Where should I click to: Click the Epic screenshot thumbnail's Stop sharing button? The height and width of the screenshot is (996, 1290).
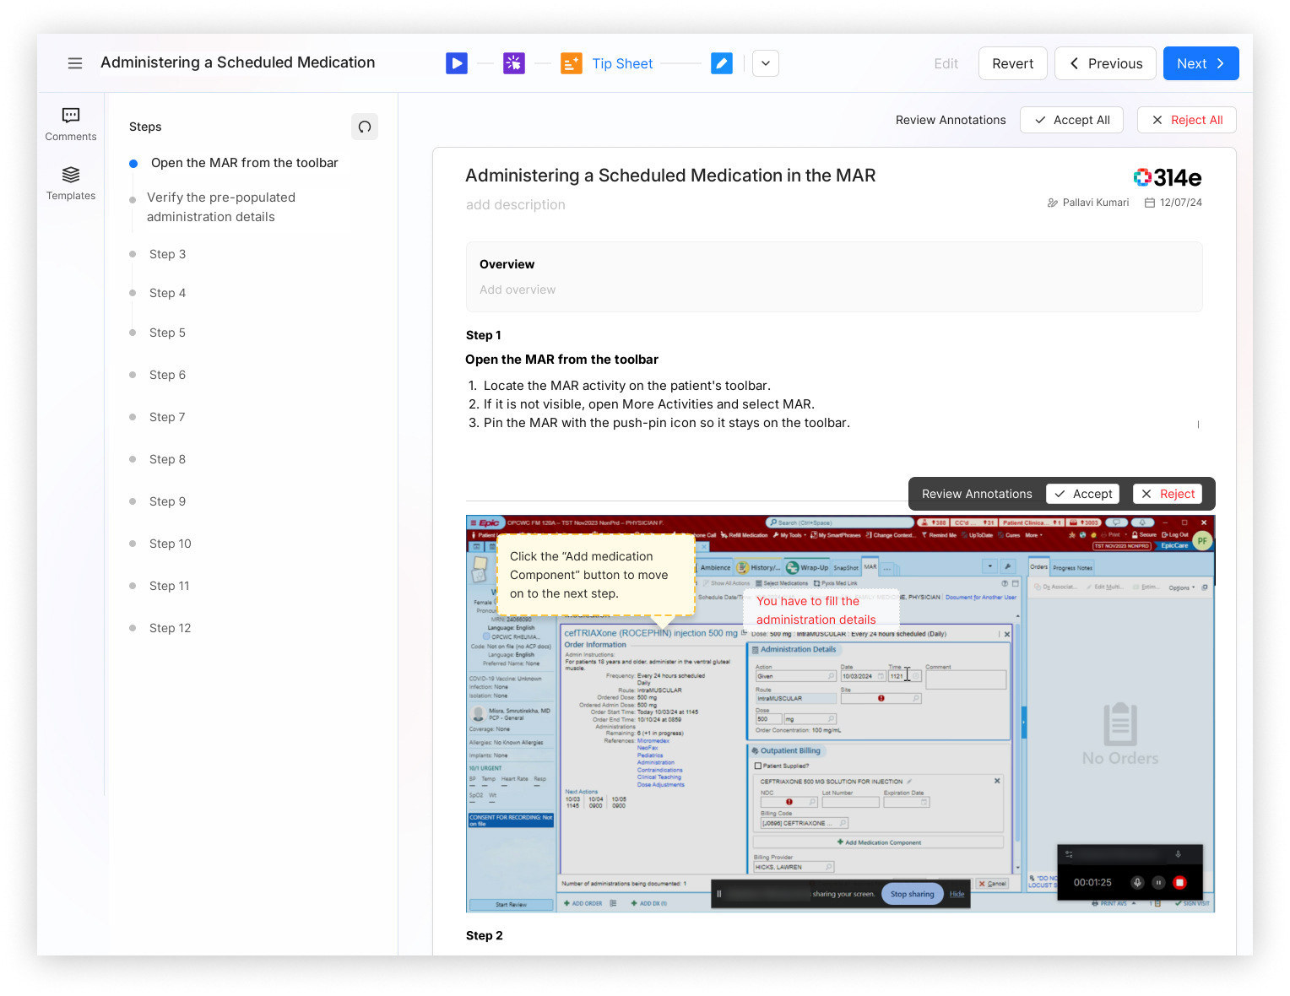tap(912, 894)
